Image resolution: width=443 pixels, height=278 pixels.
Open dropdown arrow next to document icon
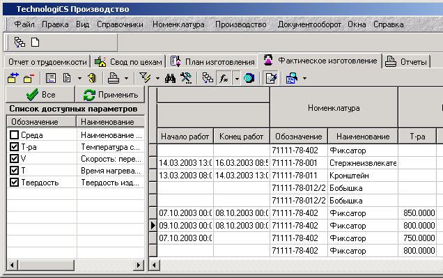(79, 79)
